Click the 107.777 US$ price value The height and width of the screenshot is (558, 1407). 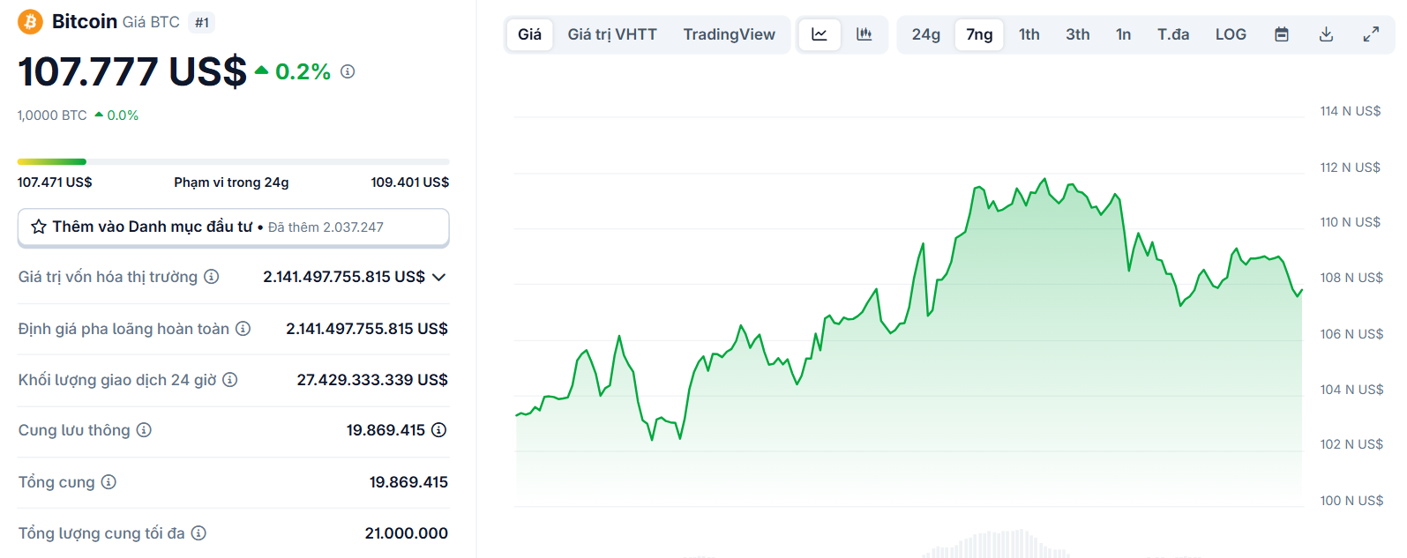coord(132,71)
